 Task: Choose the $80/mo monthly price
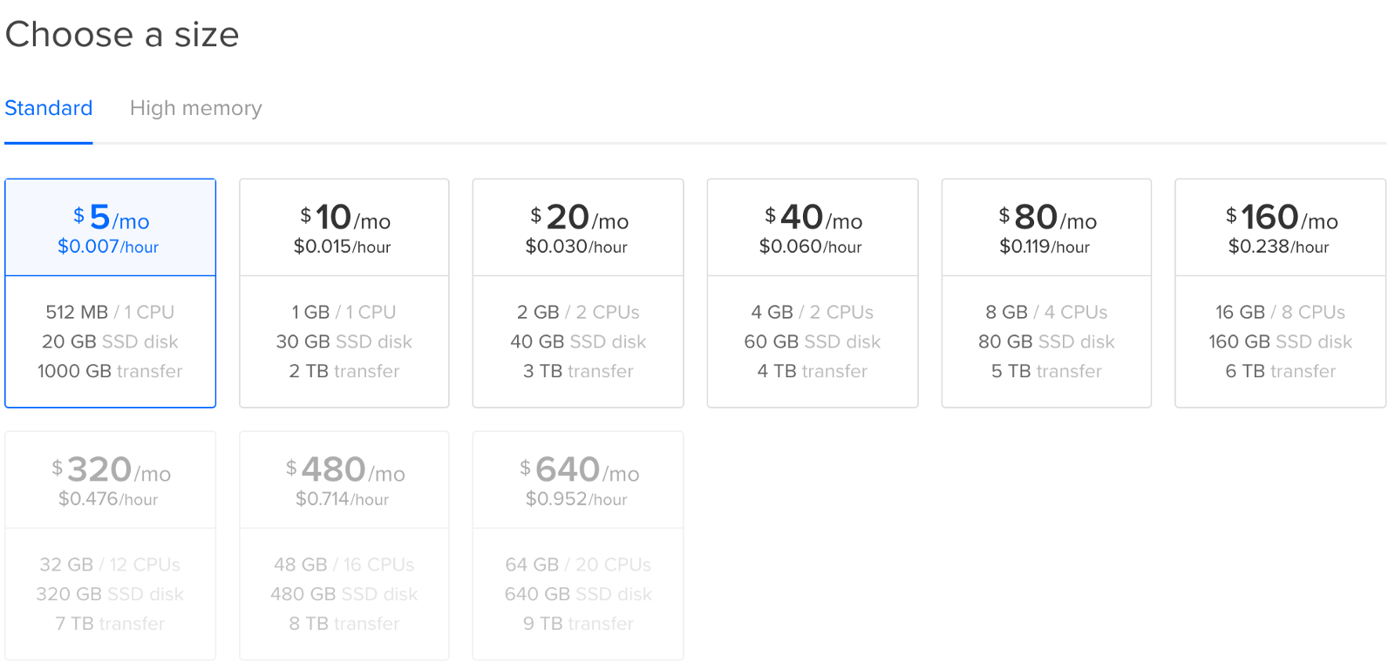click(1047, 218)
